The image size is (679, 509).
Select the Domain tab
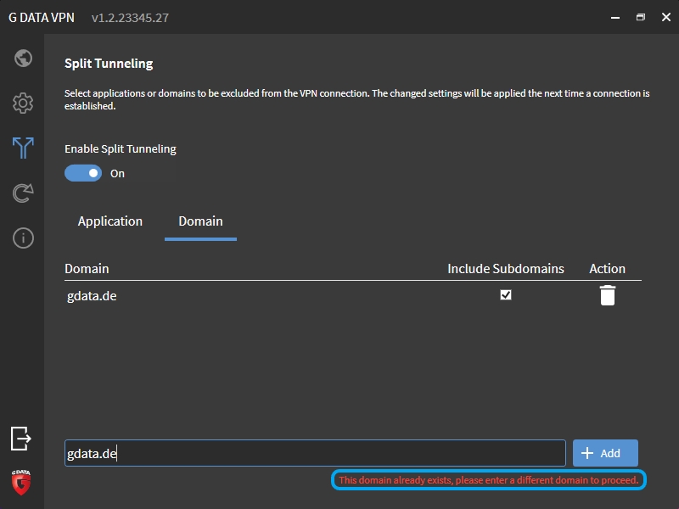[x=200, y=221]
